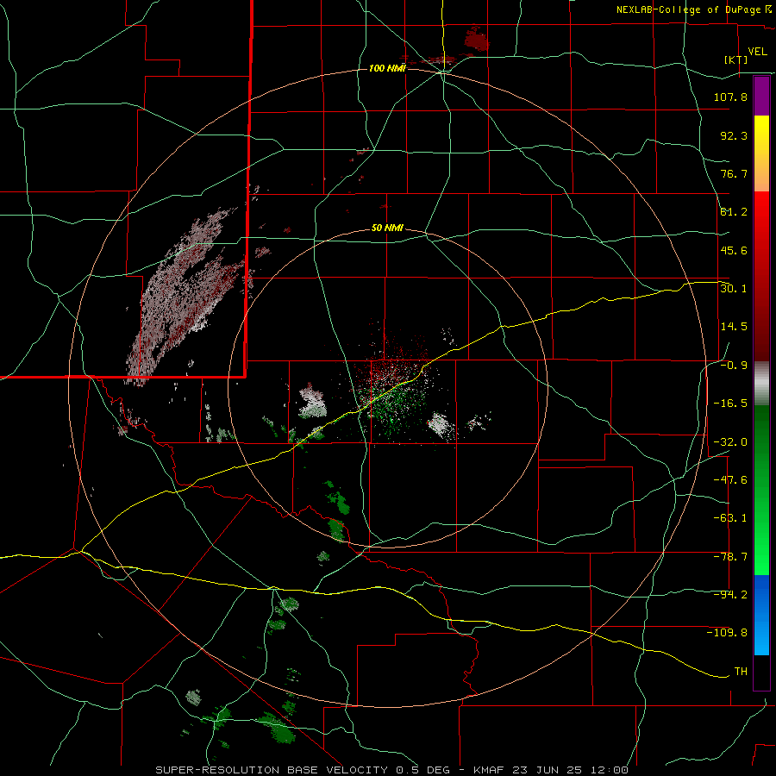776x776 pixels.
Task: Click the [KT] units label
Action: click(736, 59)
